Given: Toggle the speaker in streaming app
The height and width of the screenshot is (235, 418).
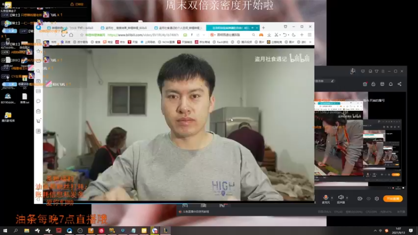Looking at the screenshot, I should coord(341,197).
